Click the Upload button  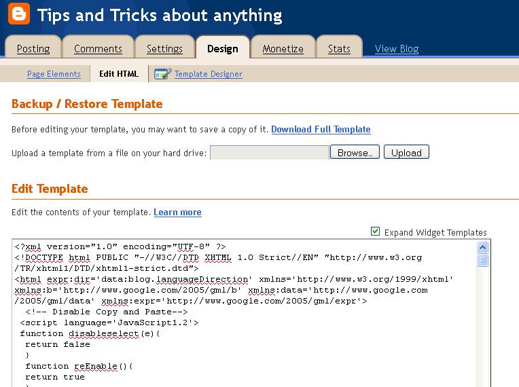(x=406, y=152)
